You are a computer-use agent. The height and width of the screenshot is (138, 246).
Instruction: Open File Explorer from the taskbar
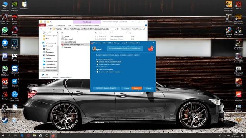[34, 135]
